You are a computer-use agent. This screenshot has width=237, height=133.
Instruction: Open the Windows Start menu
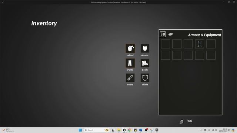80,130
